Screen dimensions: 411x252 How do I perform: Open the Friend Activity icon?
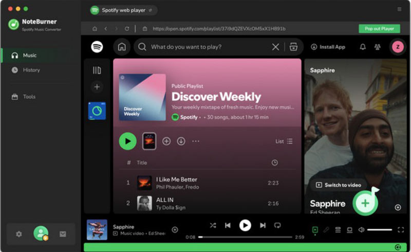click(x=378, y=47)
